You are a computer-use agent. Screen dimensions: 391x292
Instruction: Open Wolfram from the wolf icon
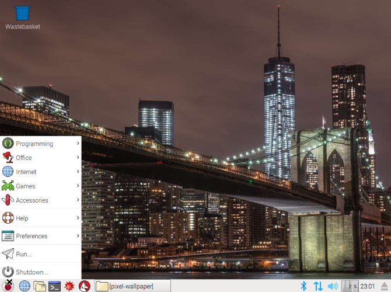85,286
